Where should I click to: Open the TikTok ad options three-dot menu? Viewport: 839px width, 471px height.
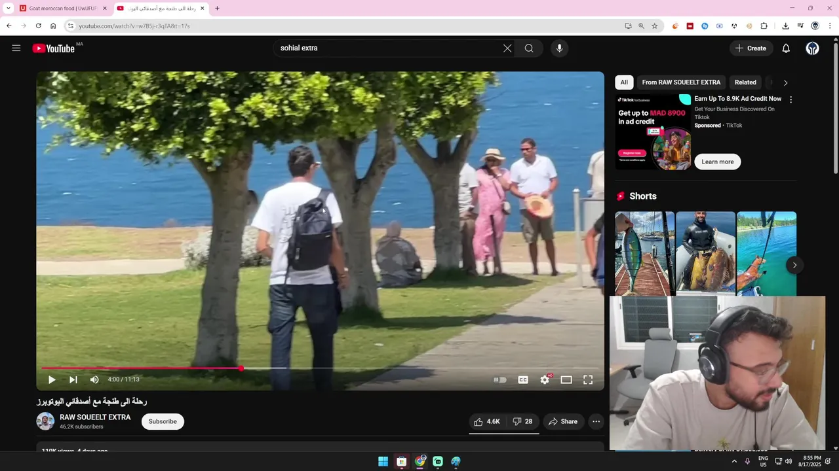click(790, 99)
